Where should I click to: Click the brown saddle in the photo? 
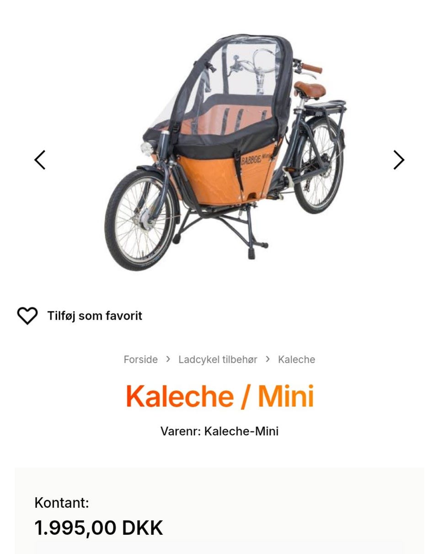pyautogui.click(x=310, y=90)
